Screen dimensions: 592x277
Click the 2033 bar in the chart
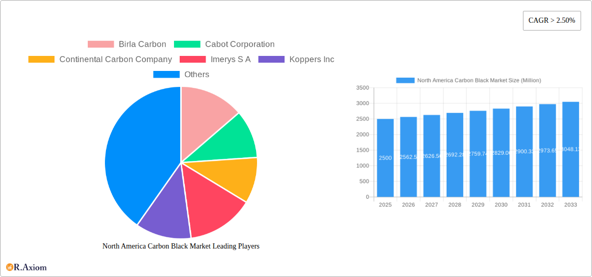[x=571, y=150]
